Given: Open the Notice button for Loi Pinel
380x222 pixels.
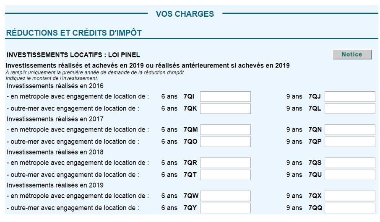Looking at the screenshot, I should [352, 54].
